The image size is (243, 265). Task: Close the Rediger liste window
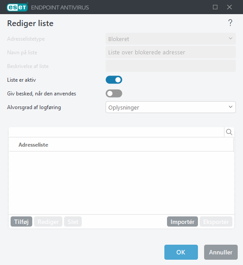pyautogui.click(x=229, y=7)
